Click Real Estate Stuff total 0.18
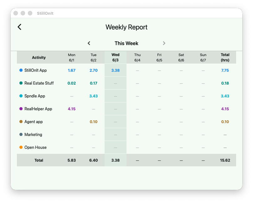 [x=225, y=83]
